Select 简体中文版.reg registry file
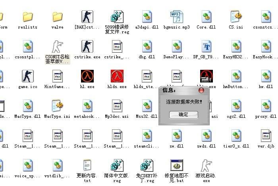 pos(117,165)
